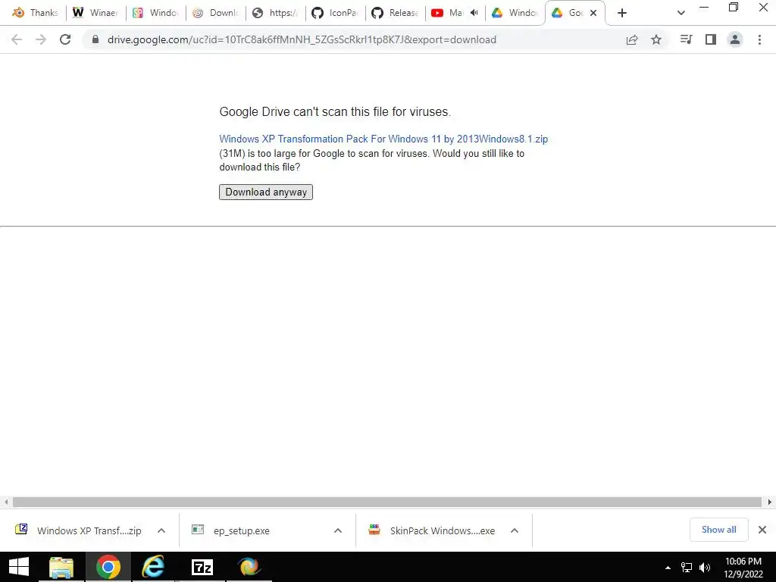Viewport: 776px width, 582px height.
Task: Open network status tray icon
Action: 687,568
